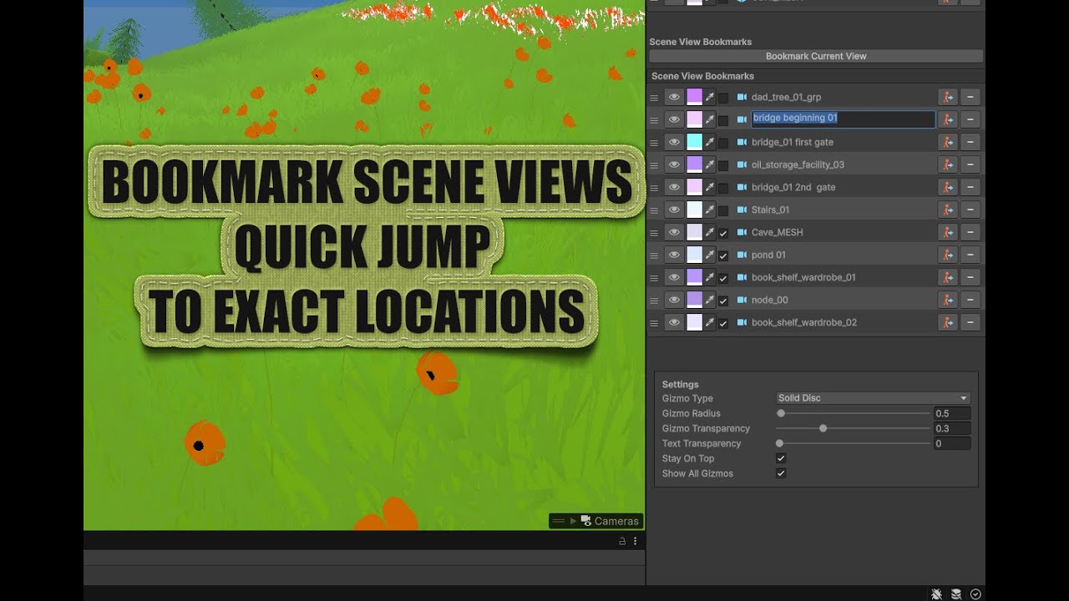Screen dimensions: 1069x601
Task: Click the Gizmo Transparency value field 0.3
Action: coord(952,428)
